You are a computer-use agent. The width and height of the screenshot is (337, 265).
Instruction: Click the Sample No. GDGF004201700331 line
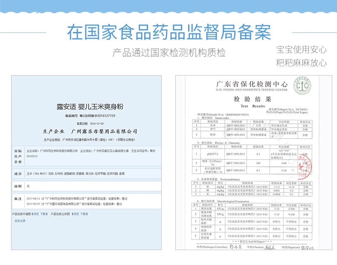click(223, 114)
